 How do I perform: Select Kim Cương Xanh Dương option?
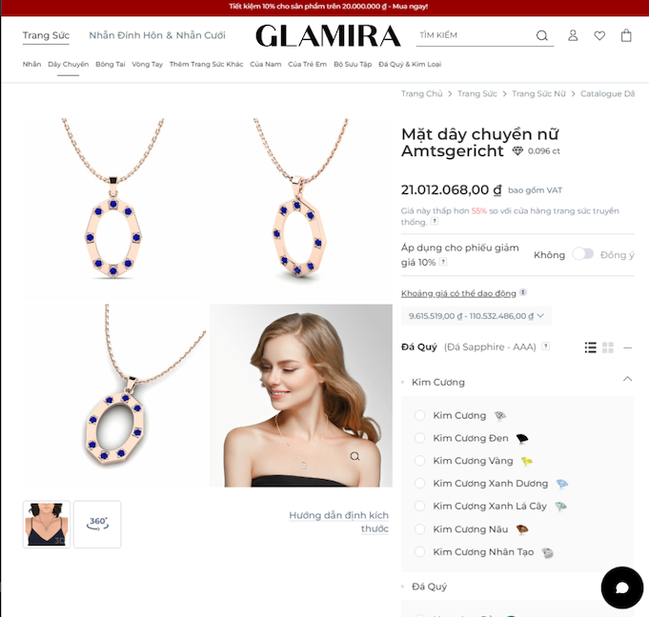click(x=419, y=483)
